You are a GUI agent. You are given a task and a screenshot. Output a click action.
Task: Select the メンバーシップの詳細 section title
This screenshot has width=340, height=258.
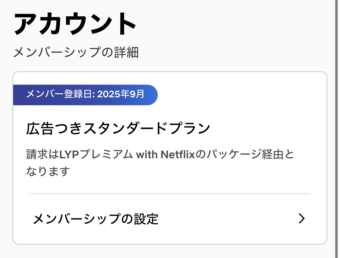point(76,52)
